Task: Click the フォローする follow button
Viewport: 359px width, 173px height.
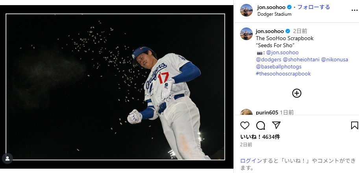Action: click(x=313, y=7)
